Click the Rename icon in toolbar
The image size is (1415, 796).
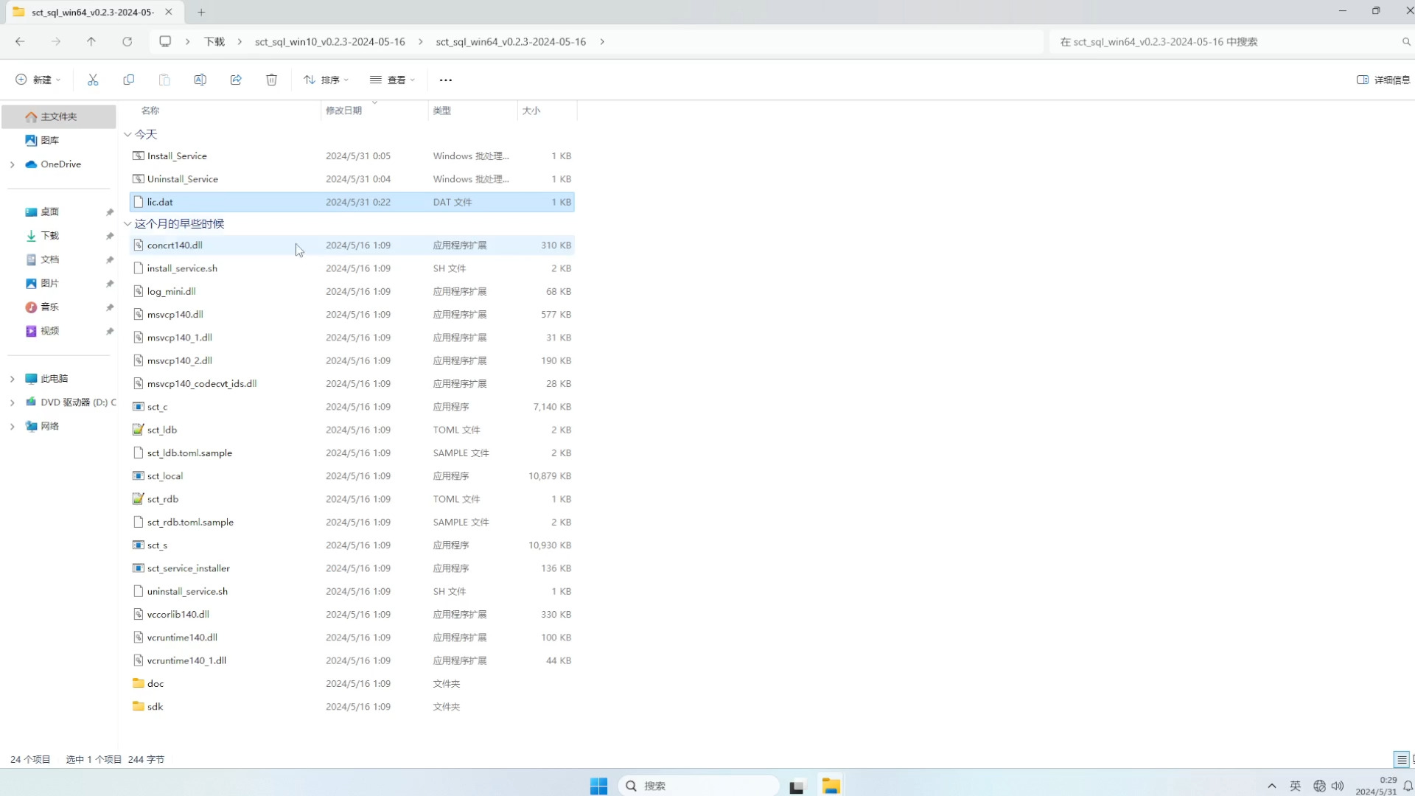(200, 80)
